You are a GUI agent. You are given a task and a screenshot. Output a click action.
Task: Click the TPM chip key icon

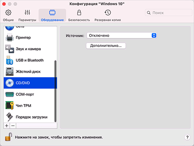[x=10, y=106]
